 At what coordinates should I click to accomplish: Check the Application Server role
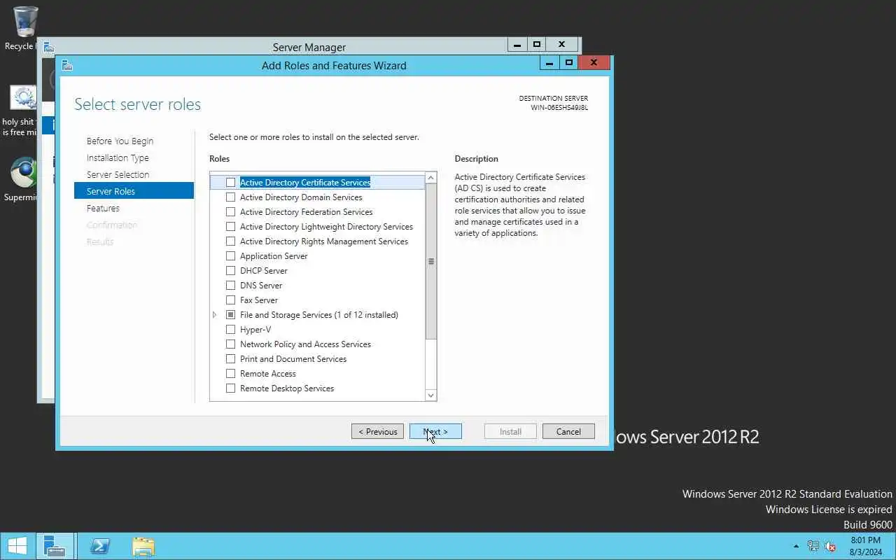pyautogui.click(x=230, y=255)
